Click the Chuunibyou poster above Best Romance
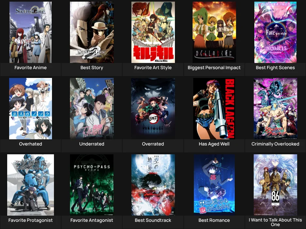The width and height of the screenshot is (306, 229). pyautogui.click(x=214, y=185)
